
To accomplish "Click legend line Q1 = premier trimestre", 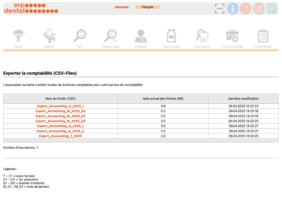I will (x=24, y=183).
